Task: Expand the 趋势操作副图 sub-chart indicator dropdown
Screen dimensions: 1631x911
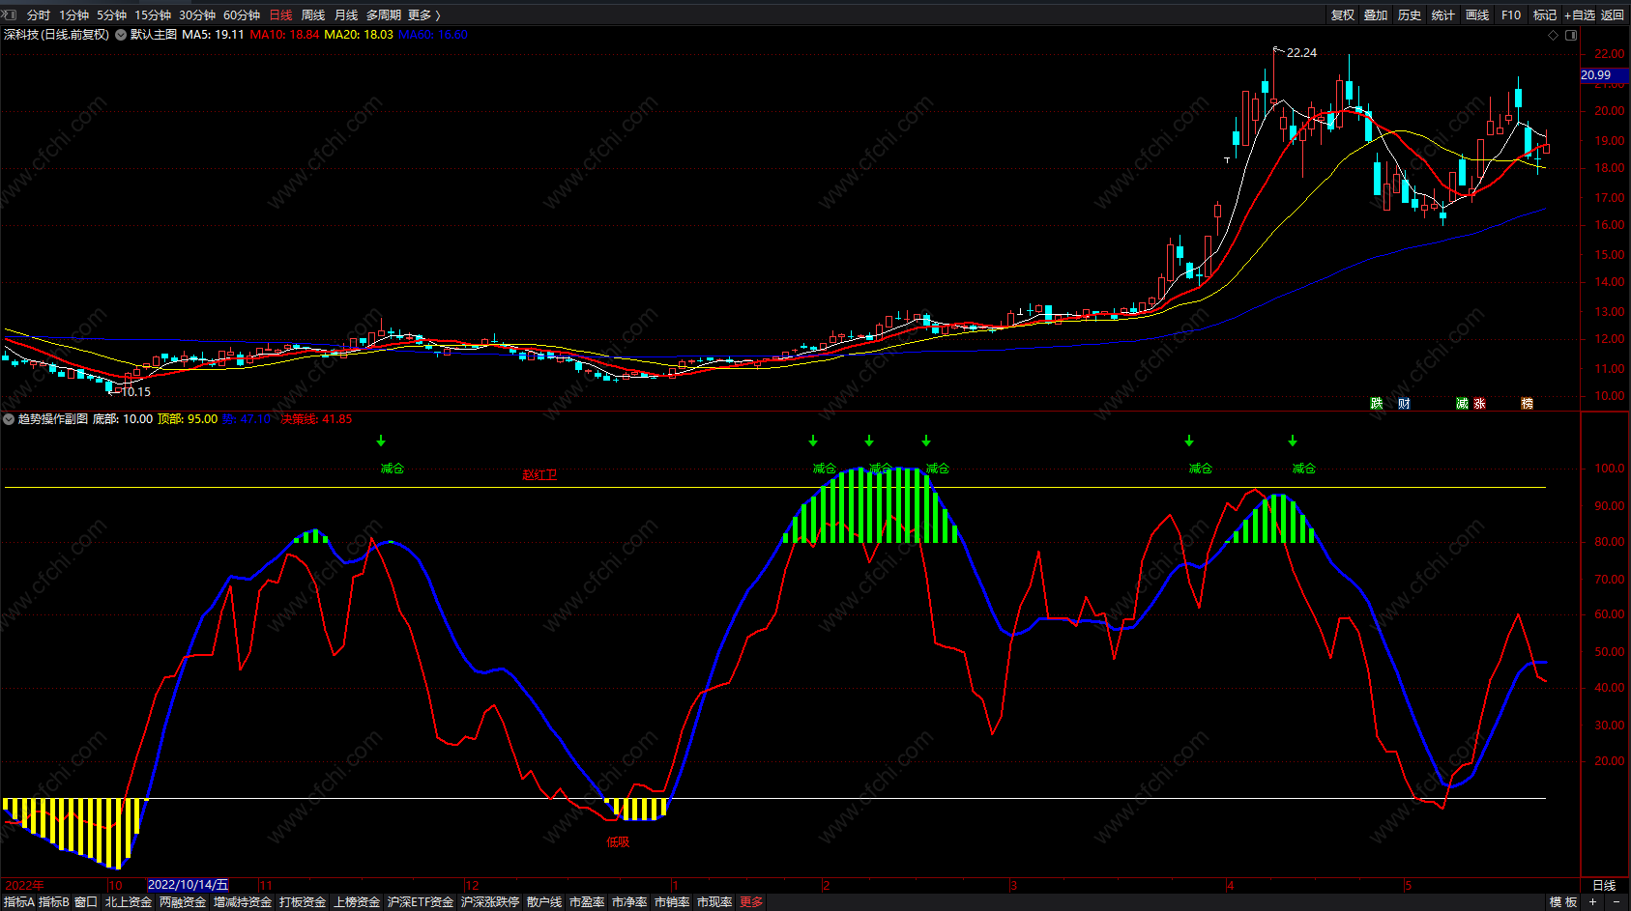Action: pyautogui.click(x=9, y=419)
